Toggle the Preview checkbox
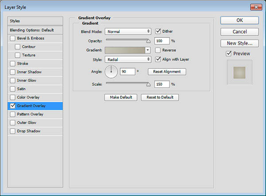Image resolution: width=266 pixels, height=196 pixels. point(229,54)
